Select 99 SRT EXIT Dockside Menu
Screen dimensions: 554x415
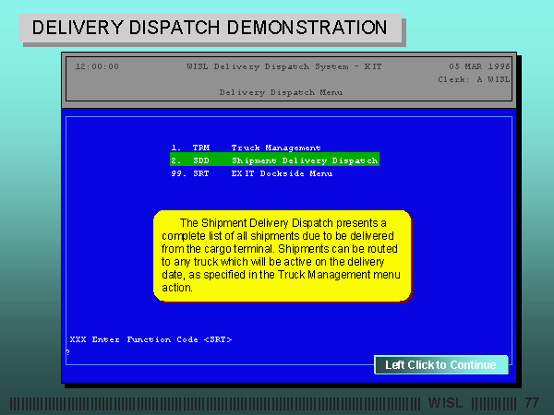[x=251, y=173]
